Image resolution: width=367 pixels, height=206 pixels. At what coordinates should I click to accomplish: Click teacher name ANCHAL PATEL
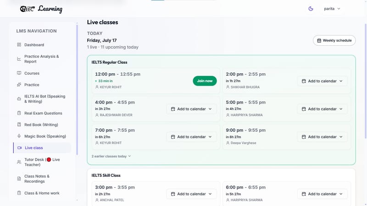pyautogui.click(x=112, y=200)
